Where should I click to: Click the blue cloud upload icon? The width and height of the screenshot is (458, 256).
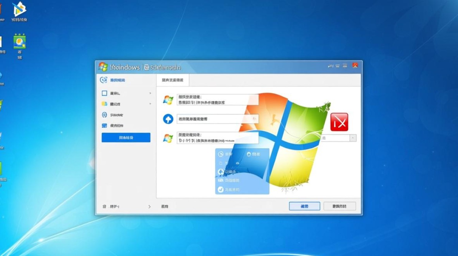point(168,119)
